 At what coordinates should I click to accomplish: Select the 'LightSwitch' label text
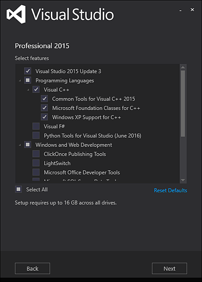tap(57, 163)
